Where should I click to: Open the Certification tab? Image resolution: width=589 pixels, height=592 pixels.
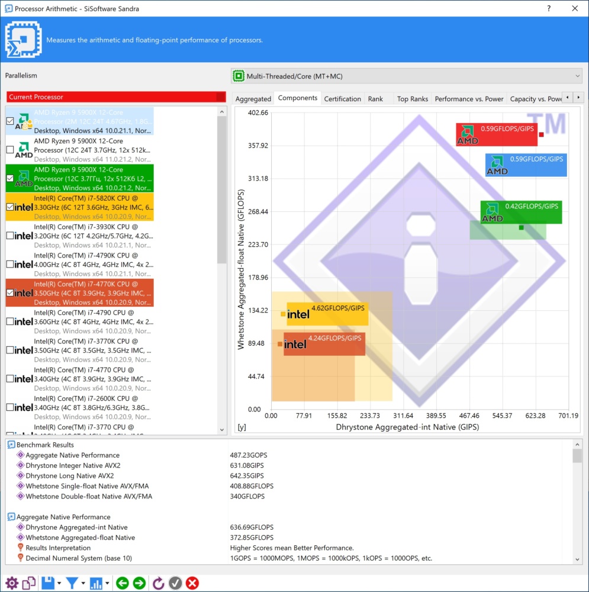pyautogui.click(x=343, y=99)
